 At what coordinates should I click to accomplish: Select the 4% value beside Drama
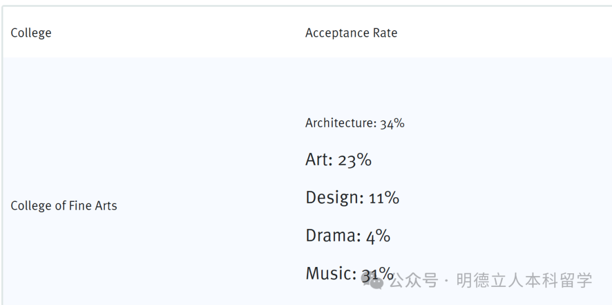click(378, 235)
